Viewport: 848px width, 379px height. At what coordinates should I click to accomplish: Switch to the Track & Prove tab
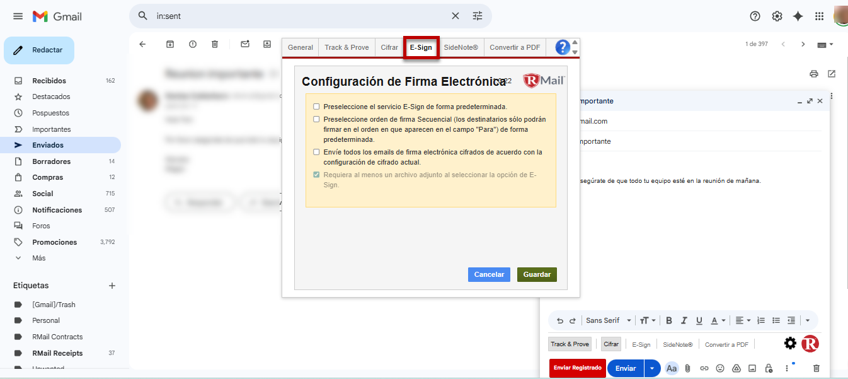coord(347,47)
